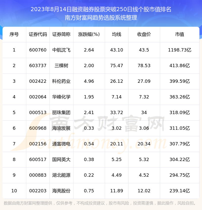Select stock code 600968
The height and width of the screenshot is (210, 202).
pos(38,128)
